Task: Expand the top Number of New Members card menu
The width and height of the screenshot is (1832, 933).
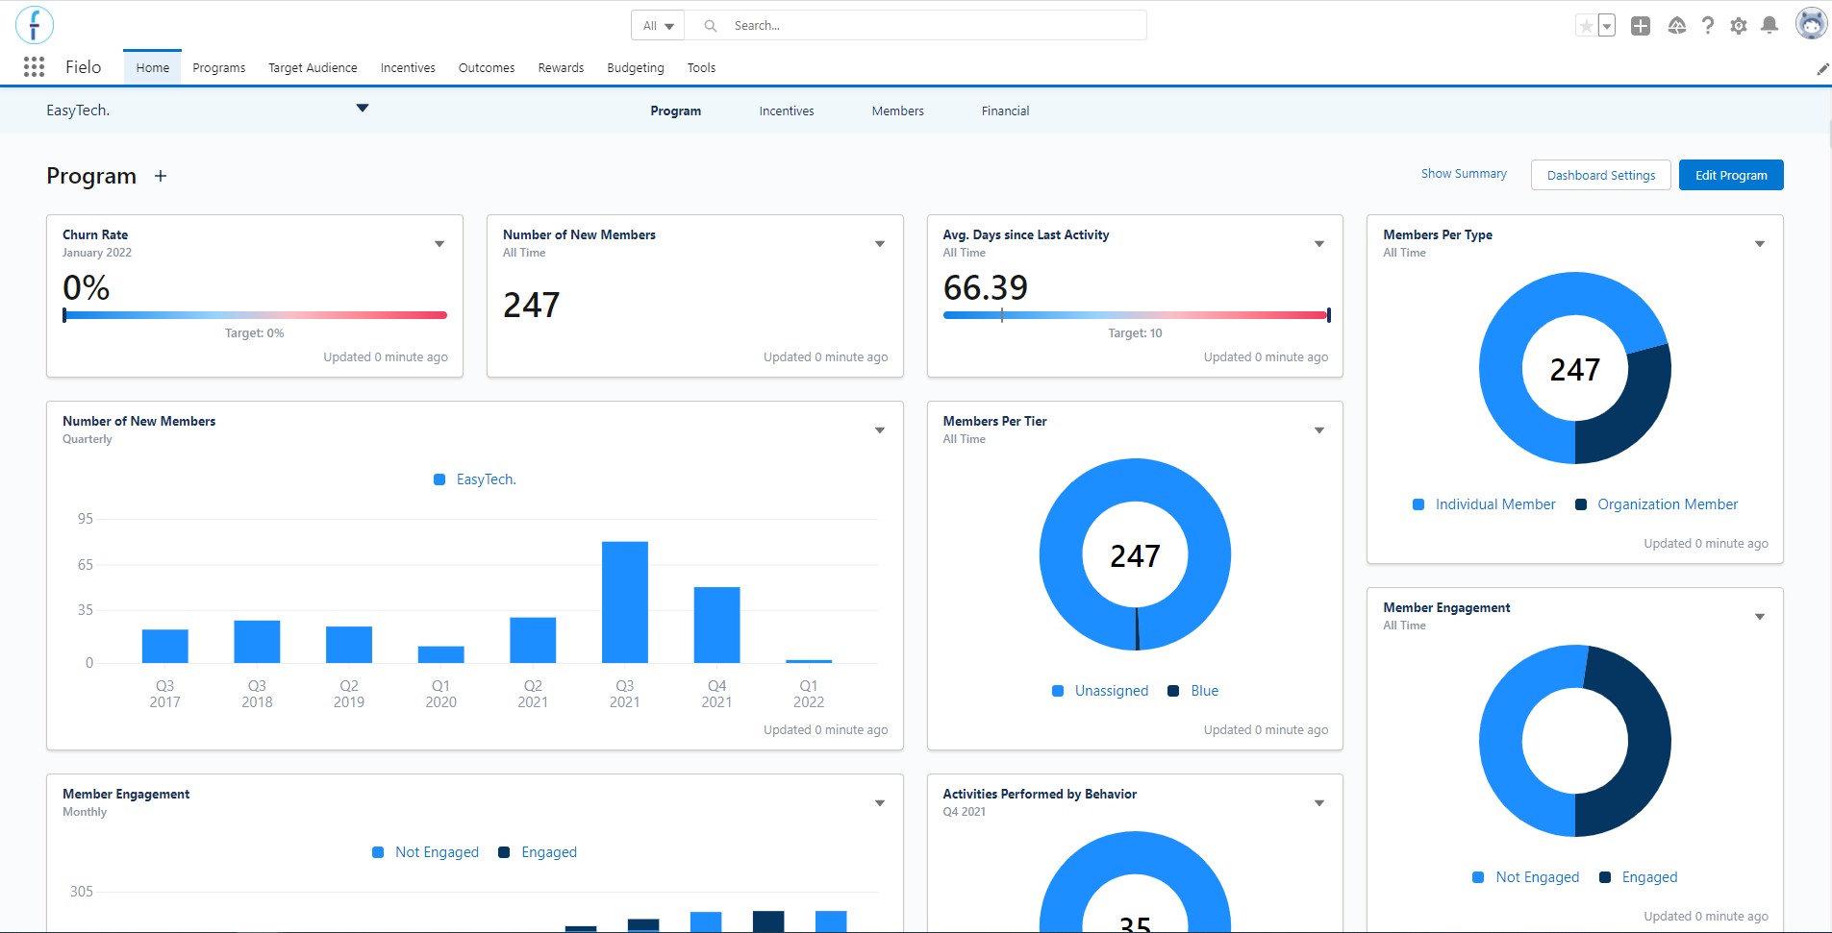Action: pos(880,244)
